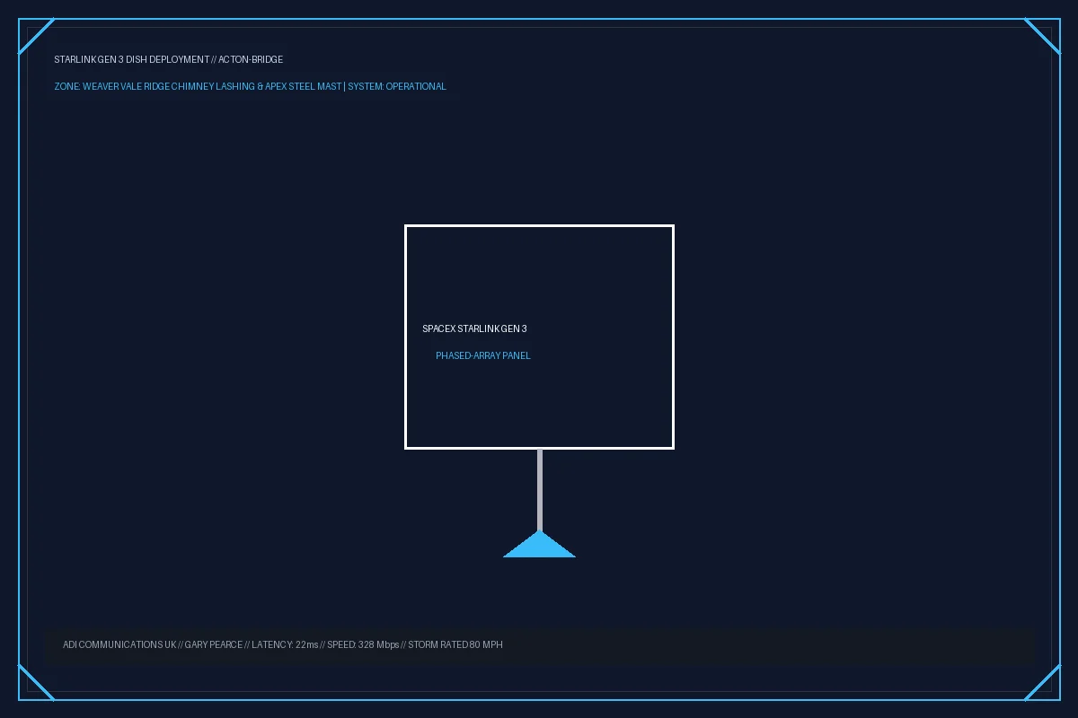The height and width of the screenshot is (718, 1078).
Task: Click the bottom-right corner bracket
Action: point(1042,682)
